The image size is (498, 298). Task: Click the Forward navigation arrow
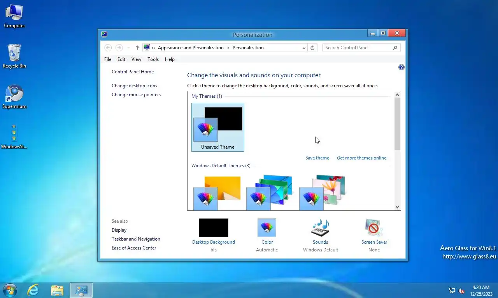[x=119, y=48]
